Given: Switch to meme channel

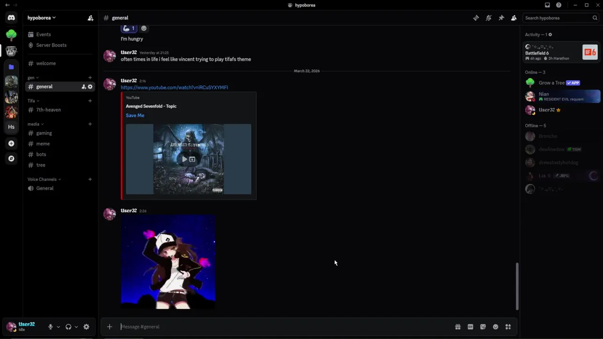Looking at the screenshot, I should pyautogui.click(x=60, y=144).
